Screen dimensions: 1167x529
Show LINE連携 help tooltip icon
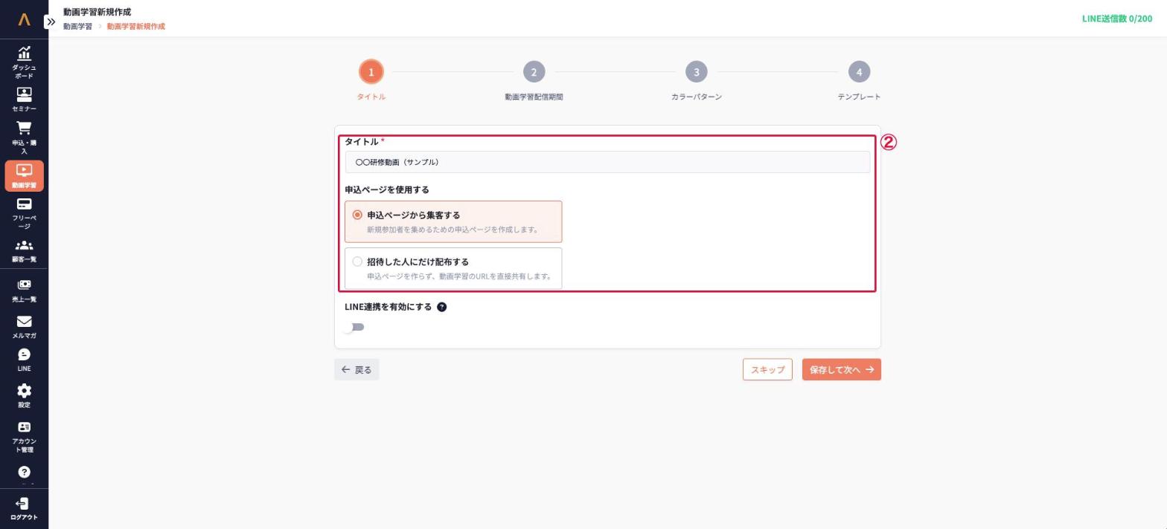tap(441, 307)
